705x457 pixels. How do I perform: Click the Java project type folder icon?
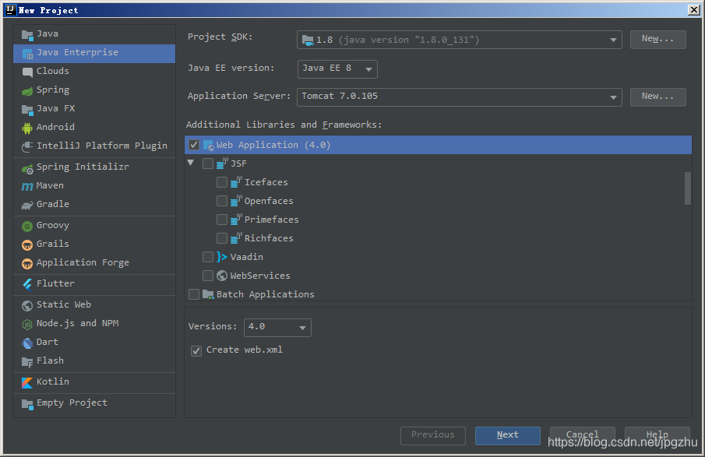[x=27, y=34]
